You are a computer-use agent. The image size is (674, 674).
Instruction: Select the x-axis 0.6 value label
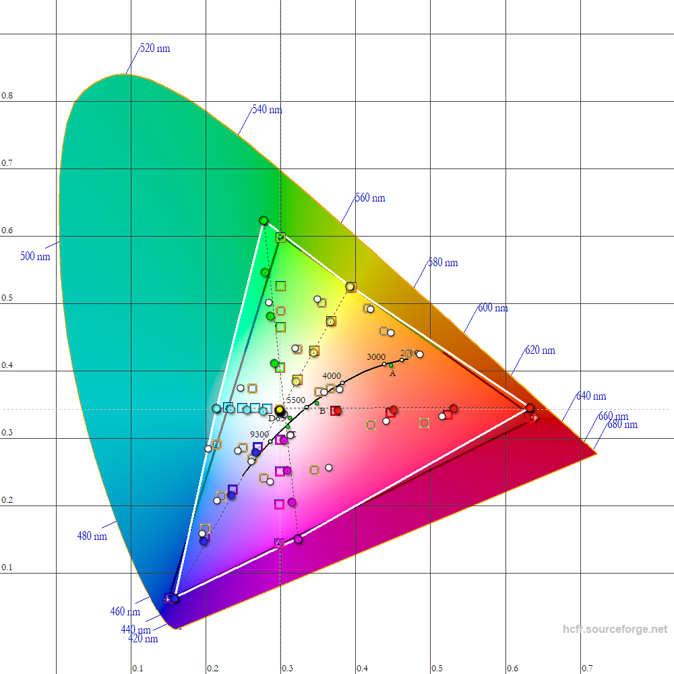coord(513,669)
